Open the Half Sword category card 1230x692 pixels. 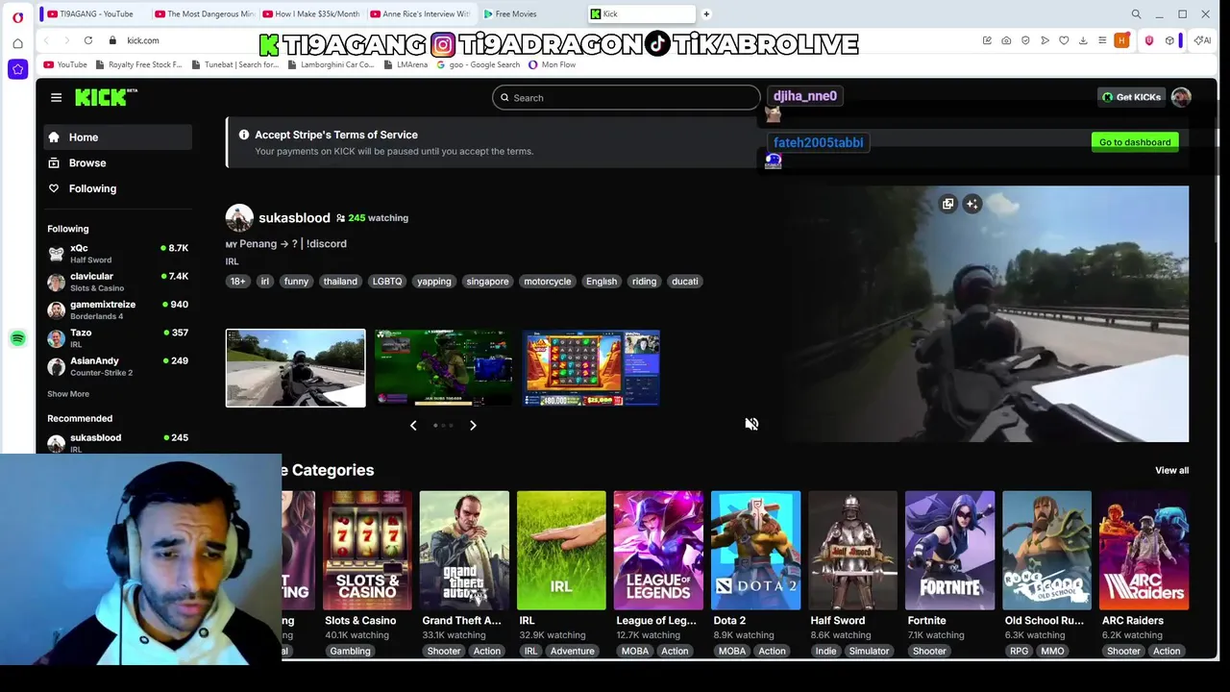pos(852,551)
